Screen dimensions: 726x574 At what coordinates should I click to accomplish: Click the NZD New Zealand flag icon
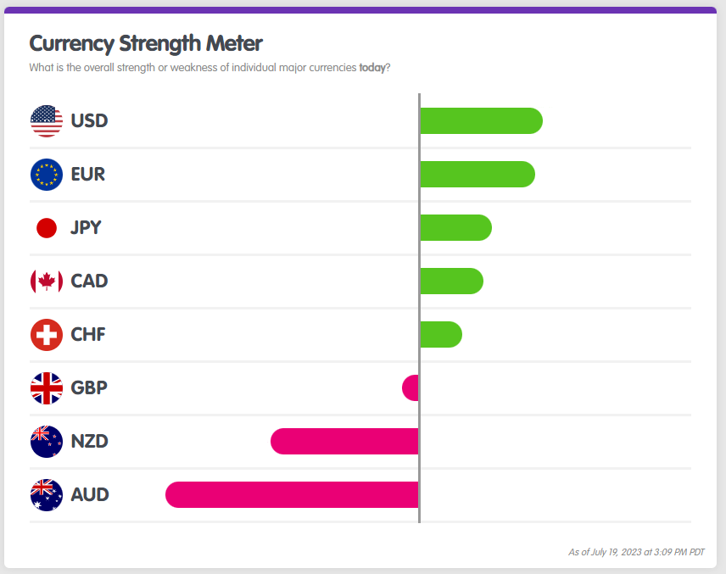(46, 441)
